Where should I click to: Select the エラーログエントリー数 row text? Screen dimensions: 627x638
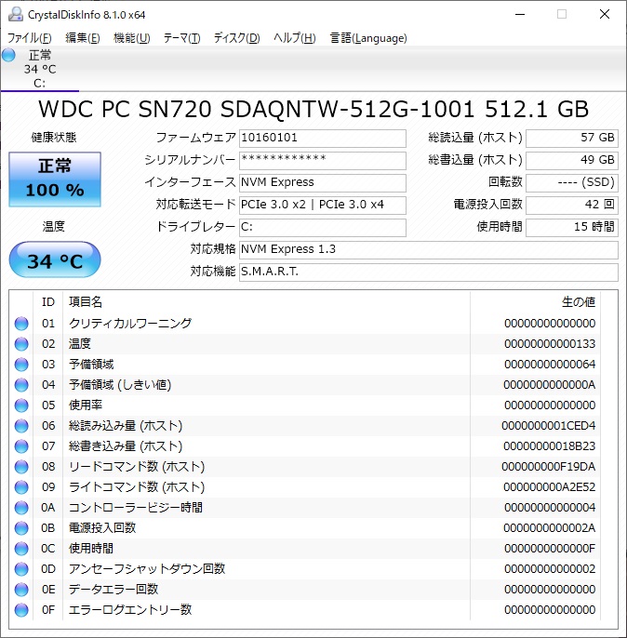coord(130,610)
